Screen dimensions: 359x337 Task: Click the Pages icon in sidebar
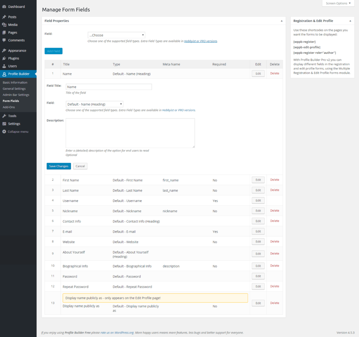pyautogui.click(x=4, y=33)
